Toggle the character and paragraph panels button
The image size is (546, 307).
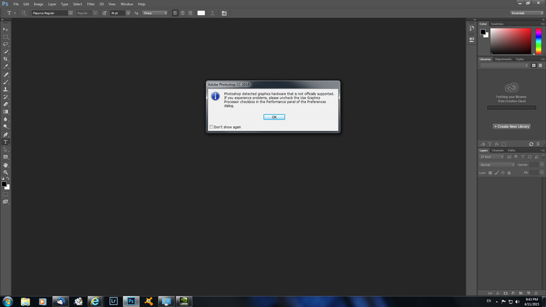[224, 13]
